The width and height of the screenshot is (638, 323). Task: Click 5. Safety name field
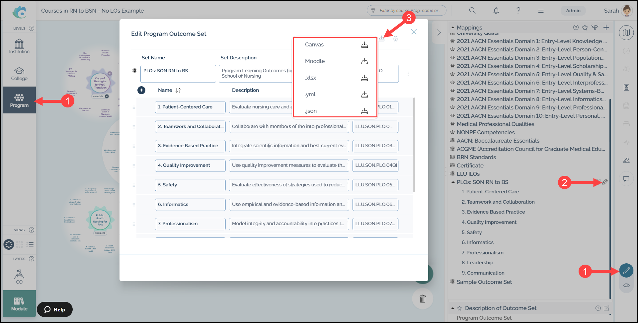pos(190,185)
